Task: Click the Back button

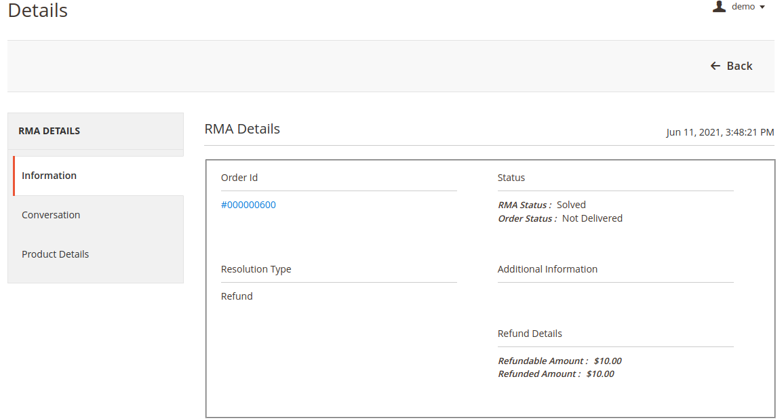Action: click(x=739, y=66)
